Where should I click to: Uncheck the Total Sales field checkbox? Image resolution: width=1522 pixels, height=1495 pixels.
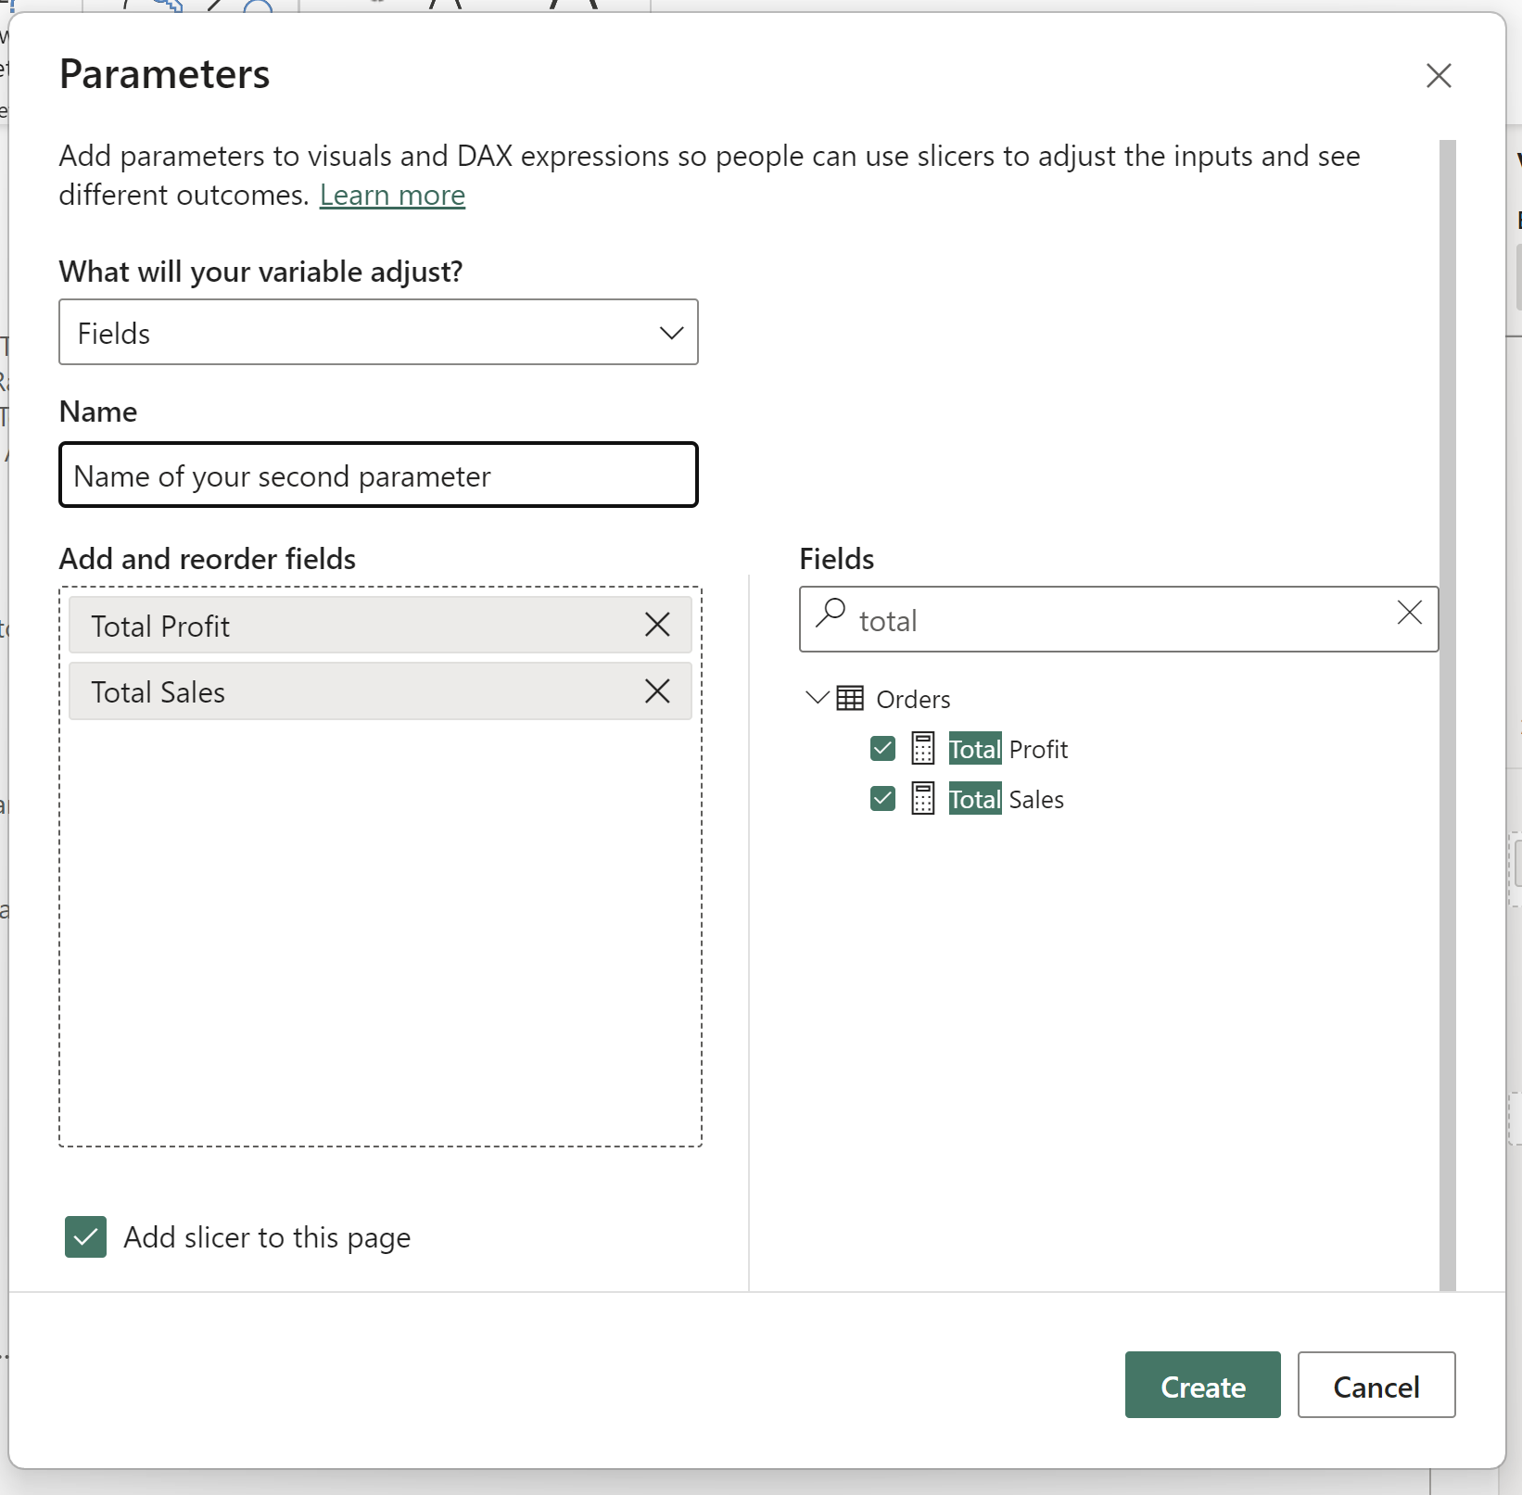882,798
